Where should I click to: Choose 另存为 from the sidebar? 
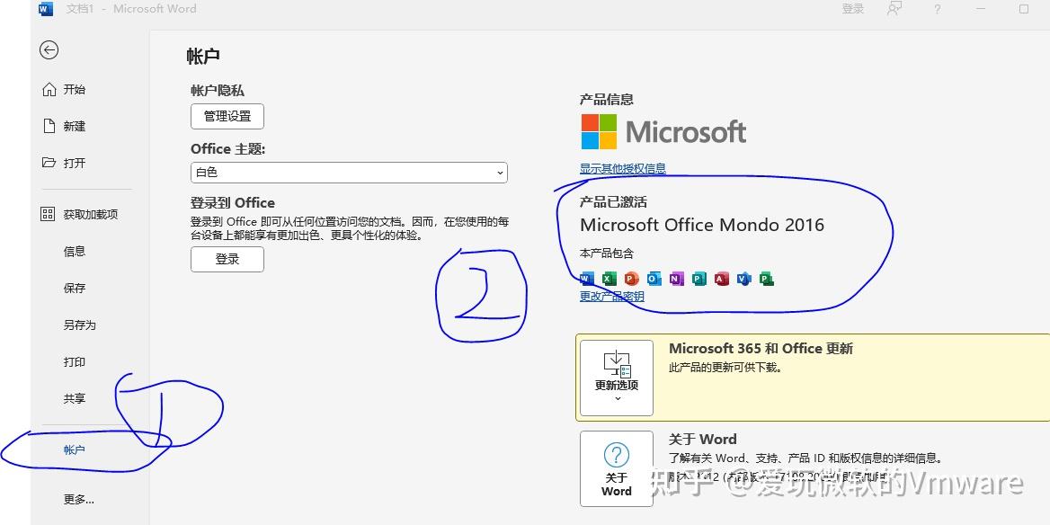click(80, 325)
